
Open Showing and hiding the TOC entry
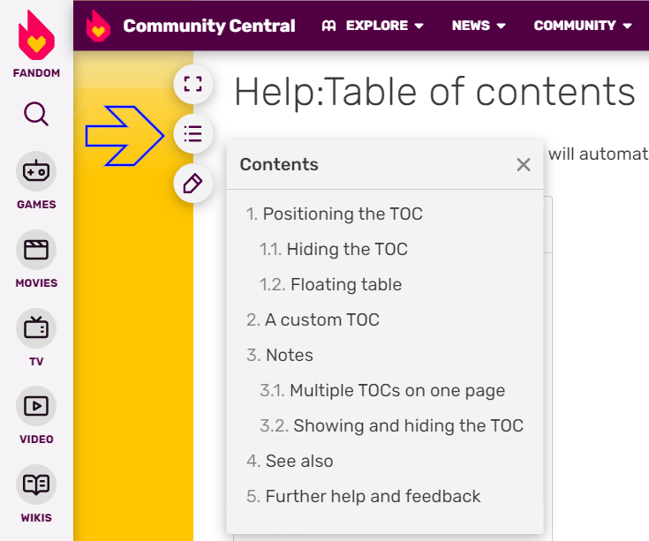click(391, 425)
